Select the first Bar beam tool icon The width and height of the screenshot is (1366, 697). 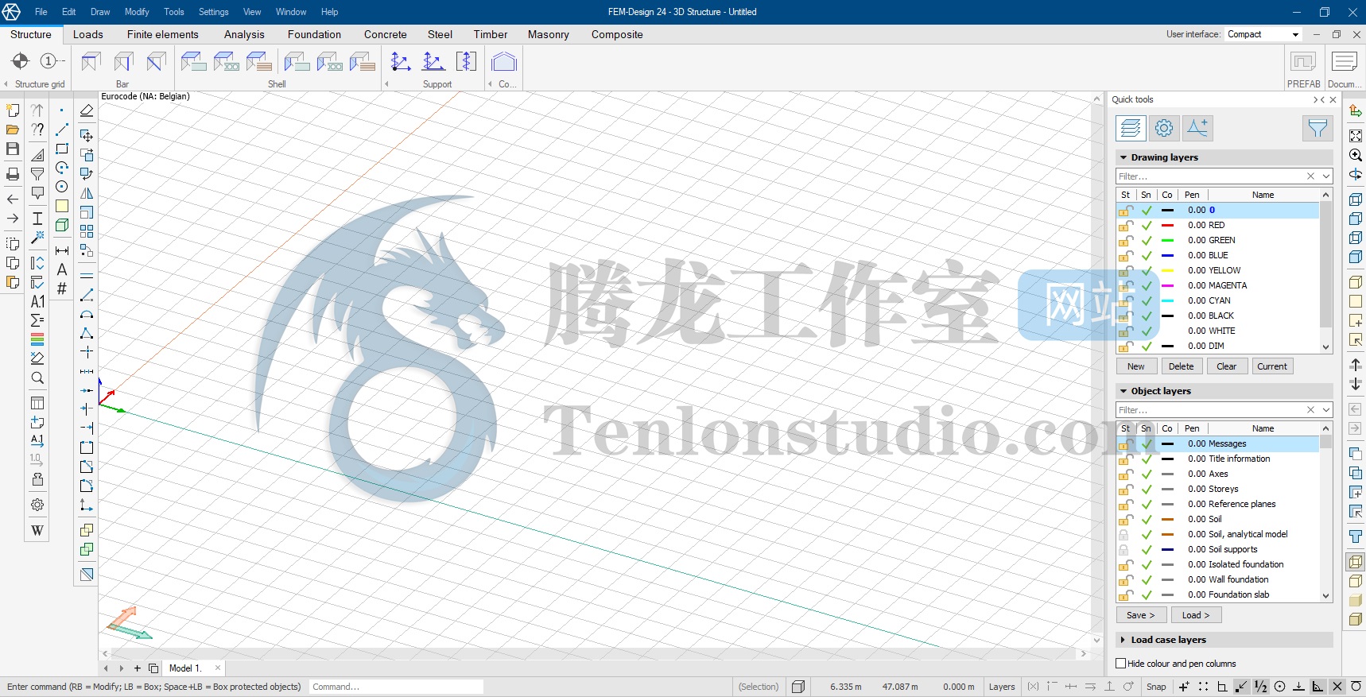[91, 61]
